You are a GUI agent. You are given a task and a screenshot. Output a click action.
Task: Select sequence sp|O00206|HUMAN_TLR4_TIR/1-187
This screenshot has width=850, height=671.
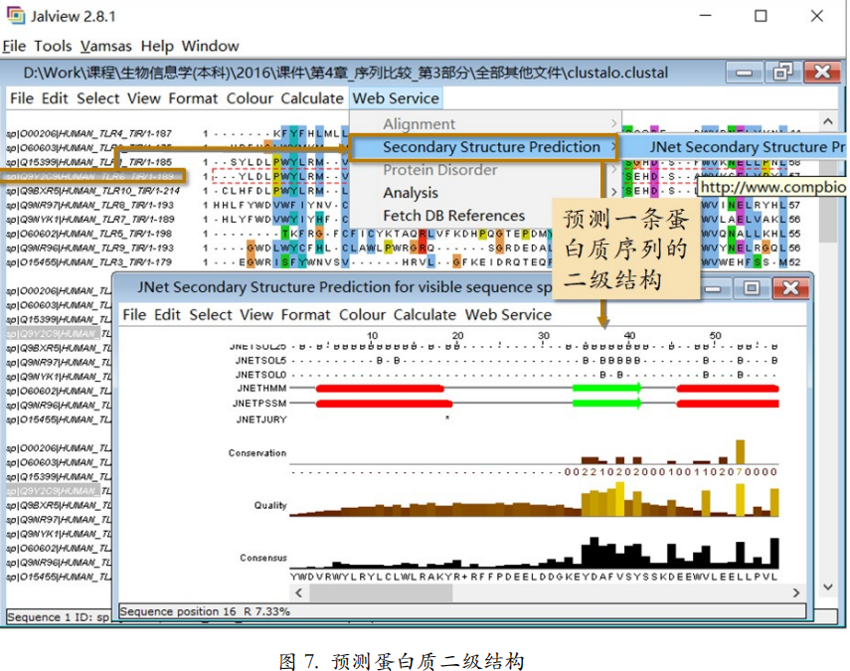(x=88, y=133)
